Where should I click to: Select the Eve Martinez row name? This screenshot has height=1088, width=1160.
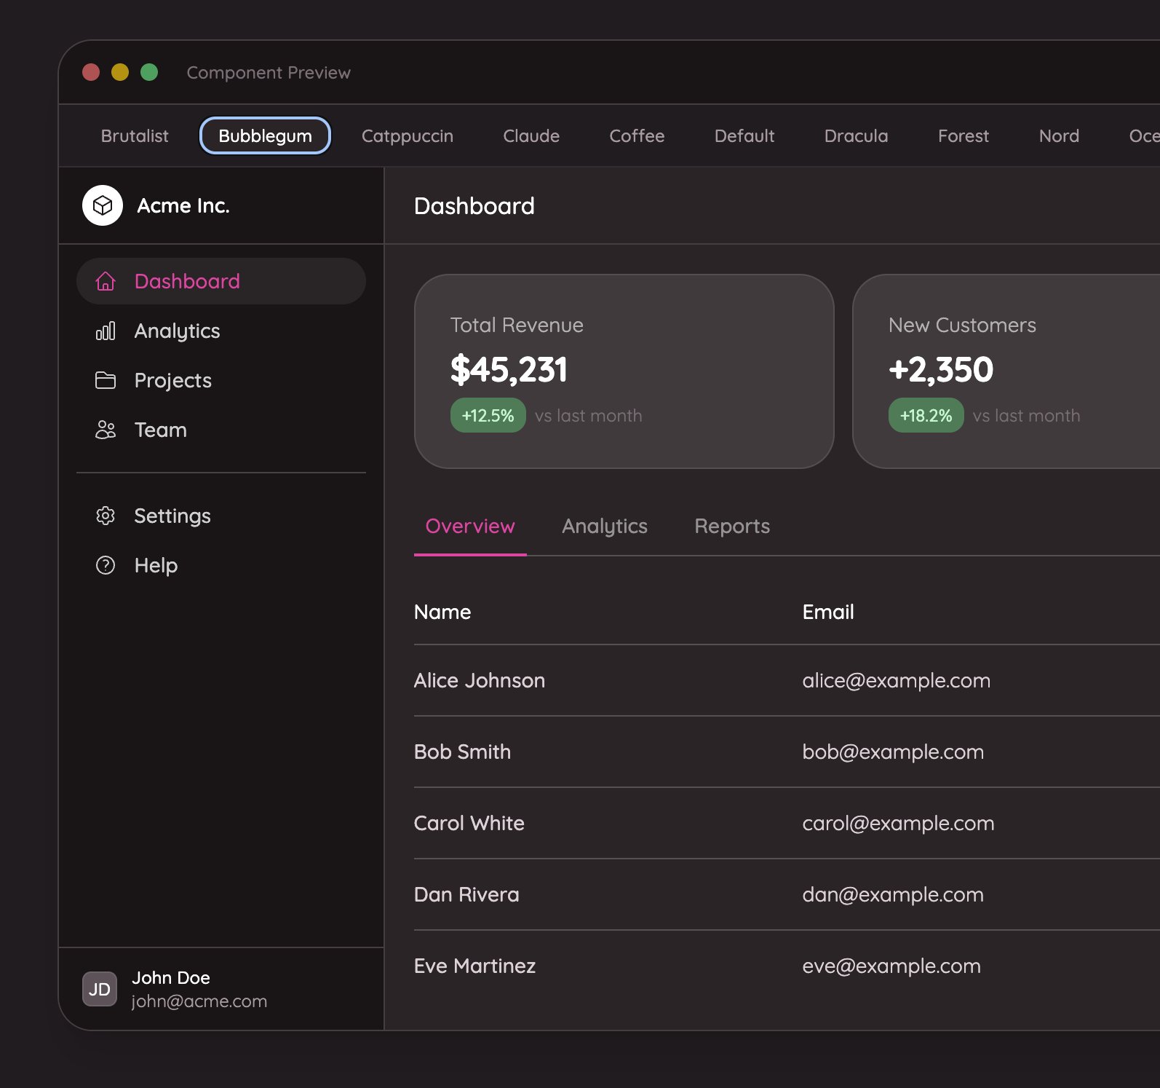(474, 966)
